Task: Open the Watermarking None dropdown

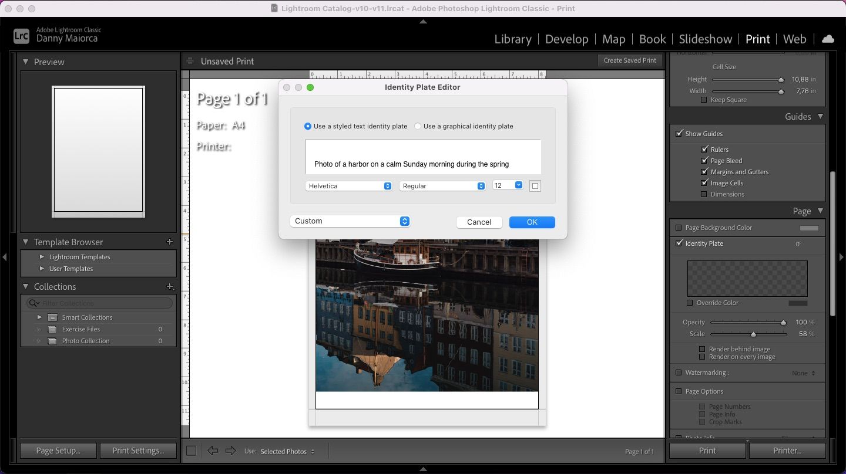Action: point(803,373)
